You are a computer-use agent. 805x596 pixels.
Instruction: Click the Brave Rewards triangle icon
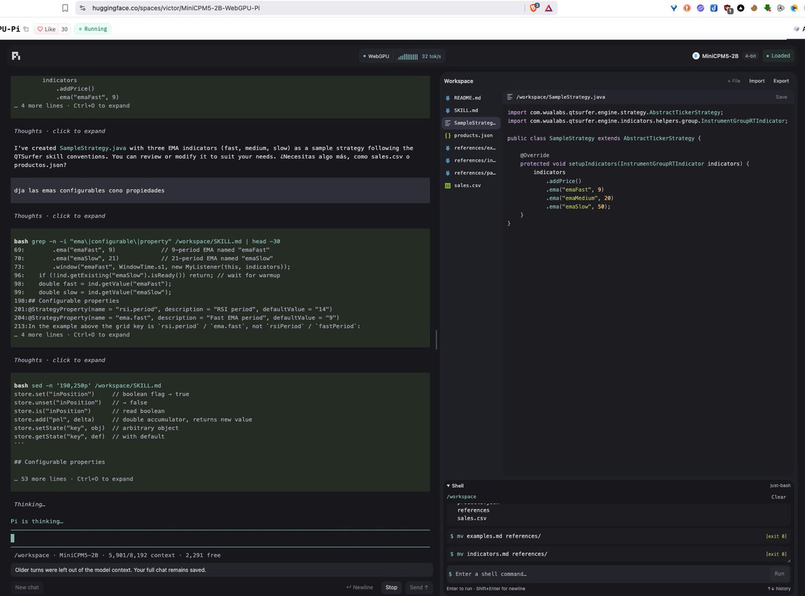coord(549,8)
